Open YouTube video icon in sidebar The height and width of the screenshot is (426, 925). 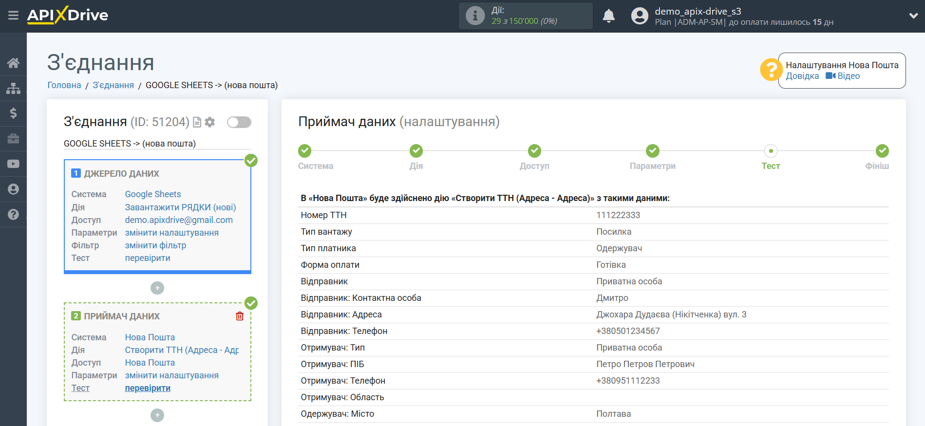(13, 164)
